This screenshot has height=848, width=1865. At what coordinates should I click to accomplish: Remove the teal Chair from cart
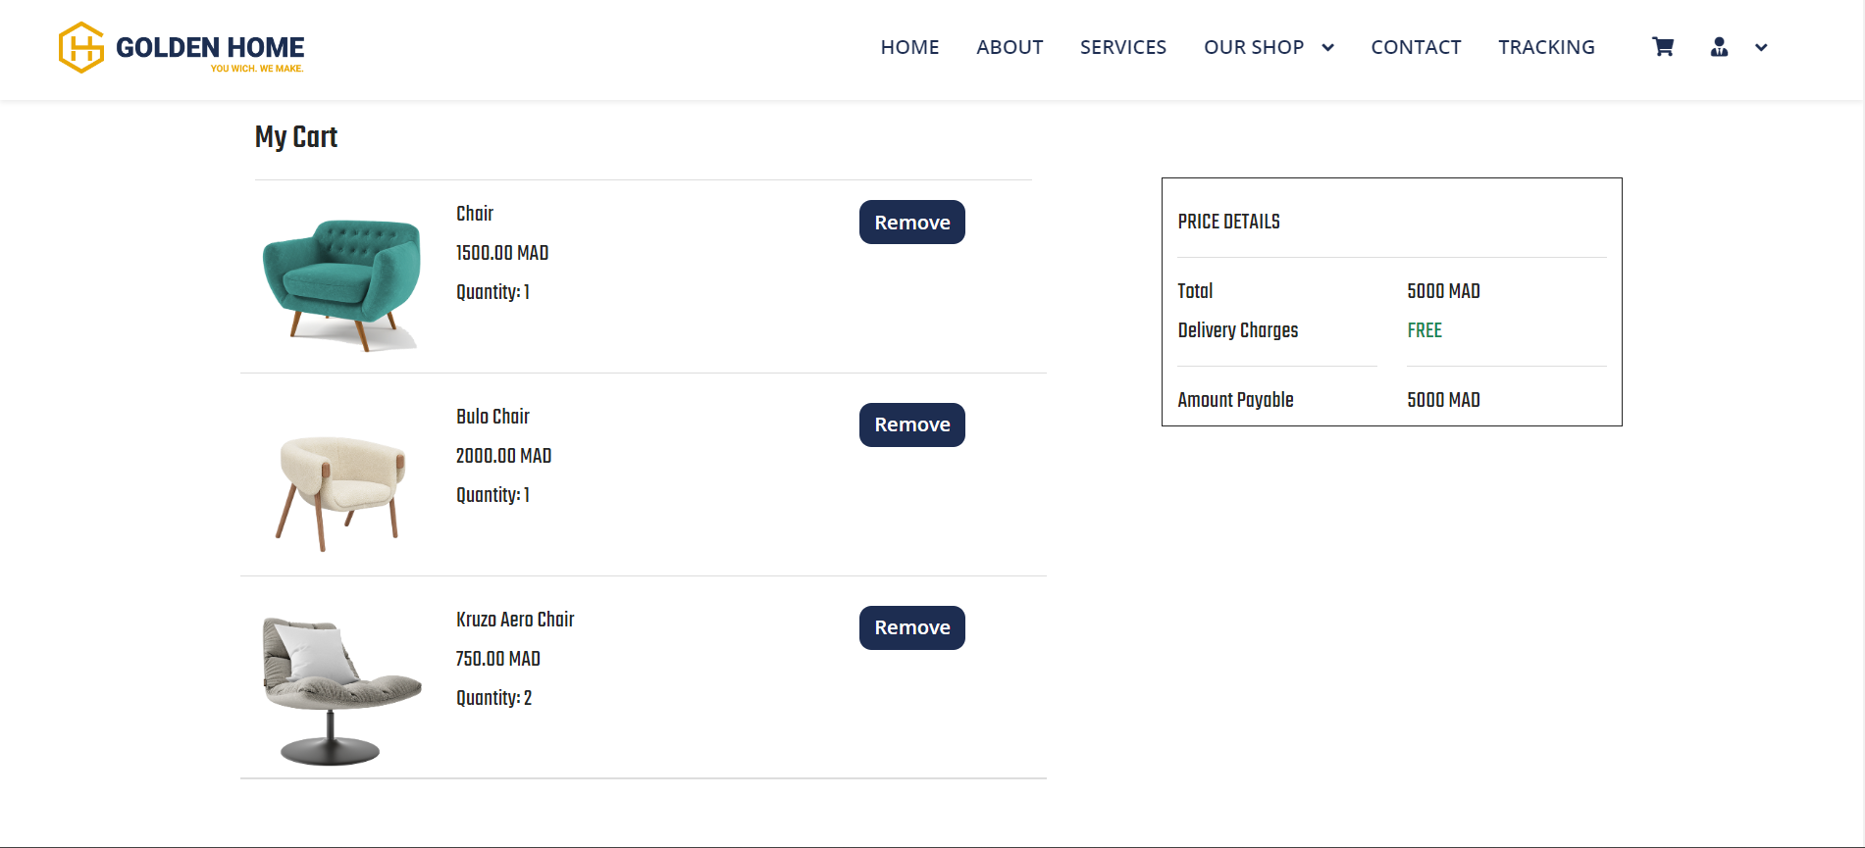tap(912, 223)
